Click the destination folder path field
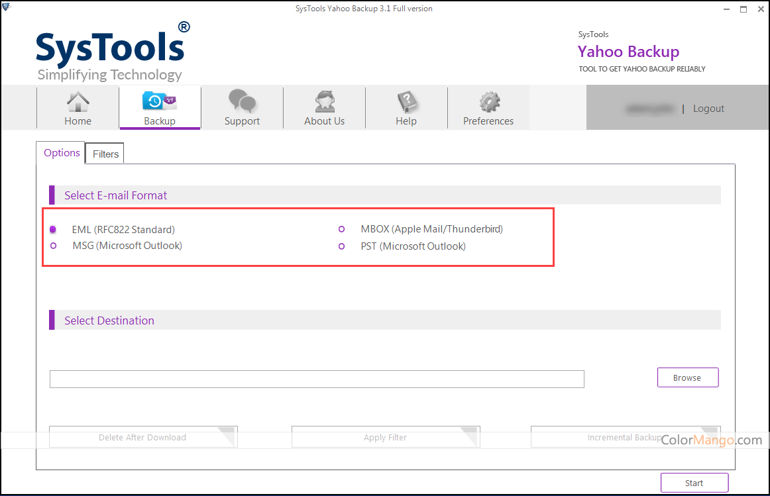The height and width of the screenshot is (496, 770). [x=317, y=379]
